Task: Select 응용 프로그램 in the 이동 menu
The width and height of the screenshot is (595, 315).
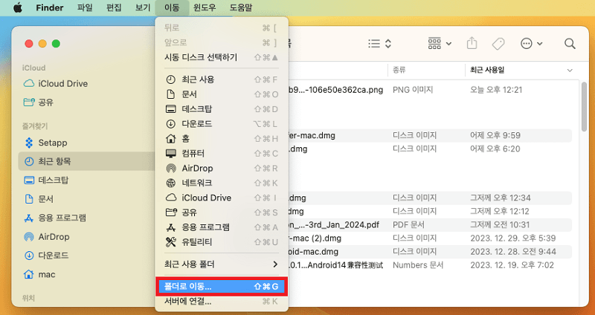Action: pos(222,227)
